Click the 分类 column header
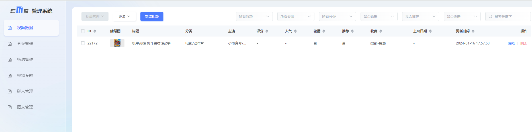Image resolution: width=532 pixels, height=132 pixels. 189,31
